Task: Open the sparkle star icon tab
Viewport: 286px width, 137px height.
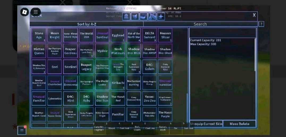Action: click(x=161, y=17)
